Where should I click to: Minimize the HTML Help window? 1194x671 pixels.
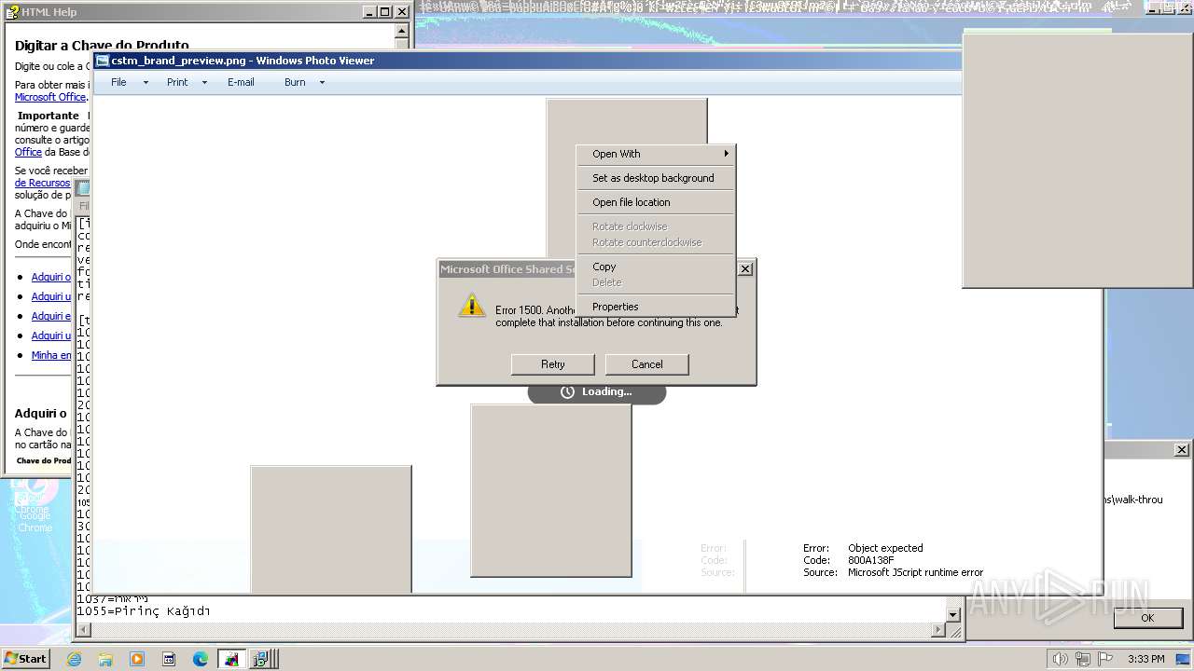click(368, 12)
